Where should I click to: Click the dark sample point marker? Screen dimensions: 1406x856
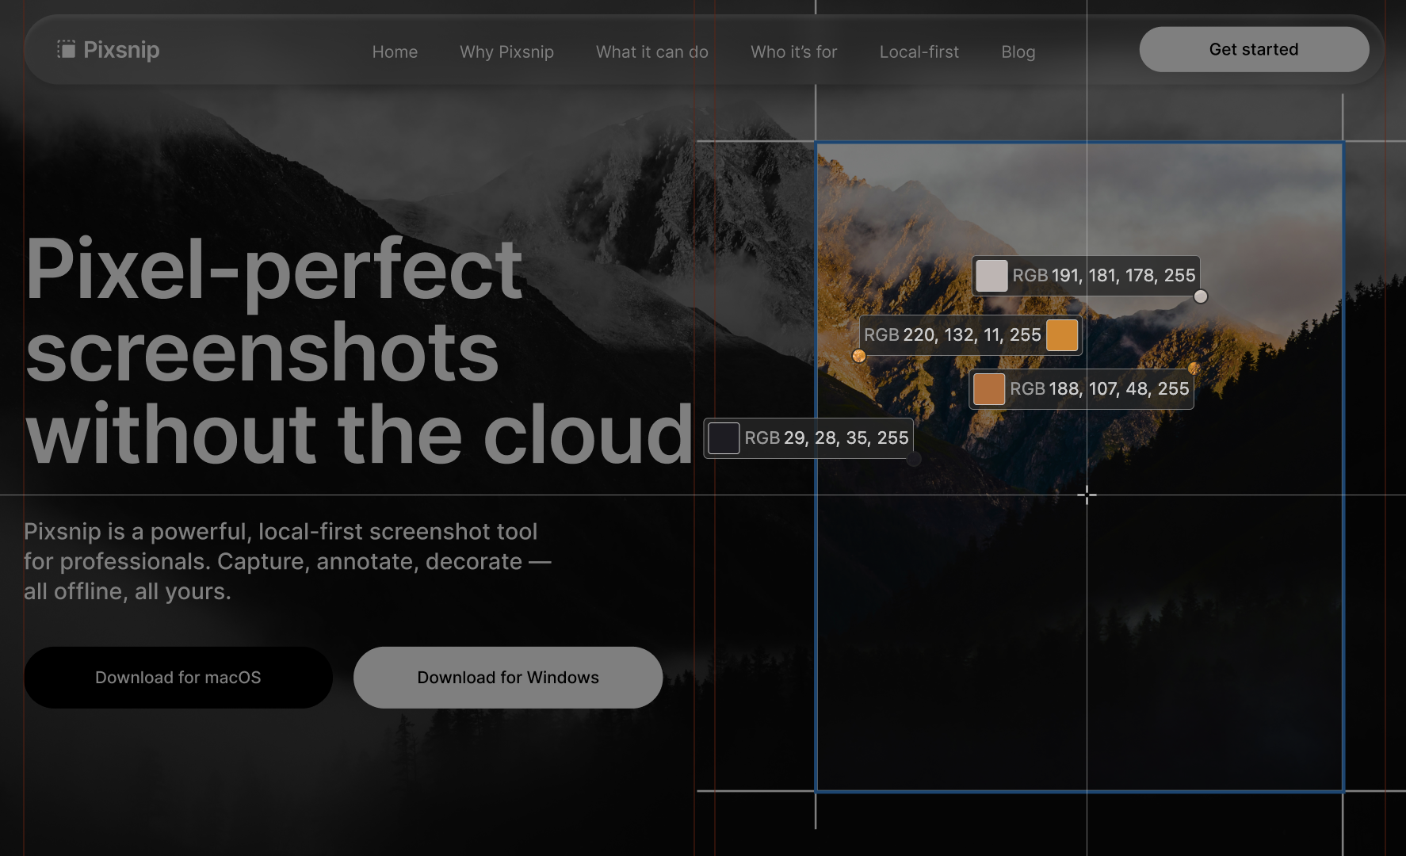pos(914,459)
